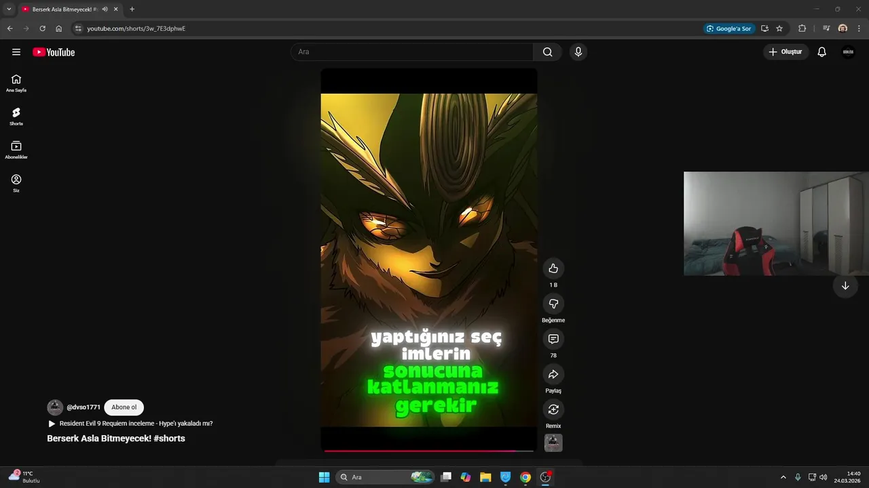Click the Oluştur create button
869x488 pixels.
coord(786,52)
